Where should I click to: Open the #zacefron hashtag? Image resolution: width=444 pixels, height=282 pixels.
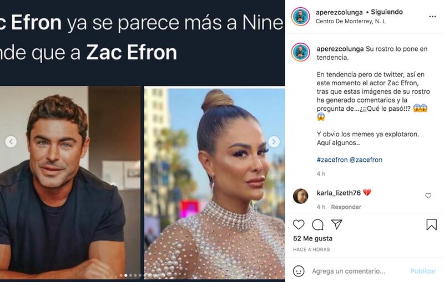pos(332,160)
